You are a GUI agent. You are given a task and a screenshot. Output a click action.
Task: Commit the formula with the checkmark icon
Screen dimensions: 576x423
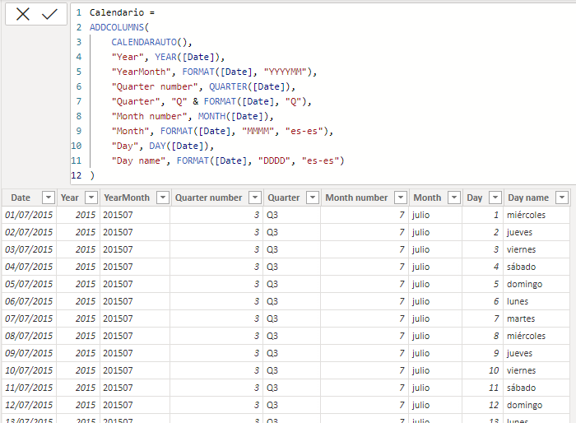point(50,14)
